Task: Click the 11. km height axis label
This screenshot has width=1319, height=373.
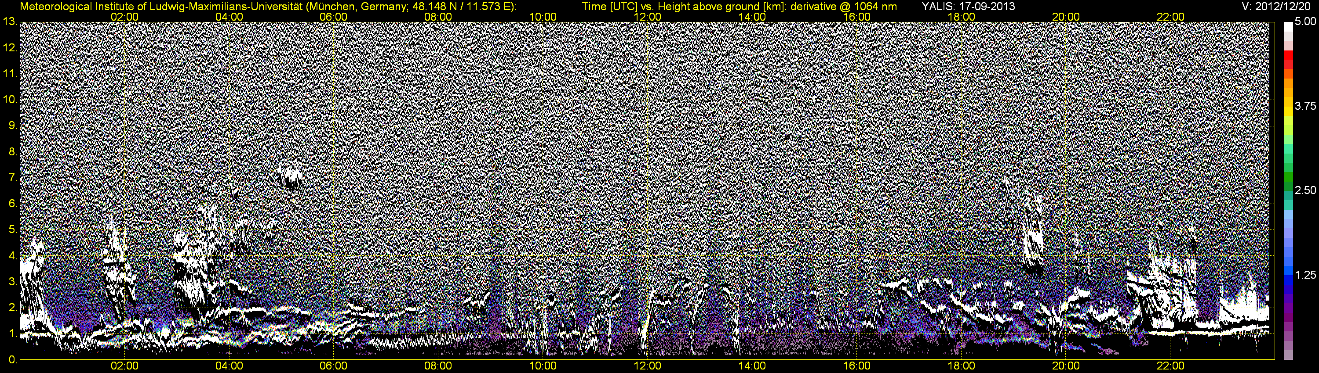Action: [10, 74]
